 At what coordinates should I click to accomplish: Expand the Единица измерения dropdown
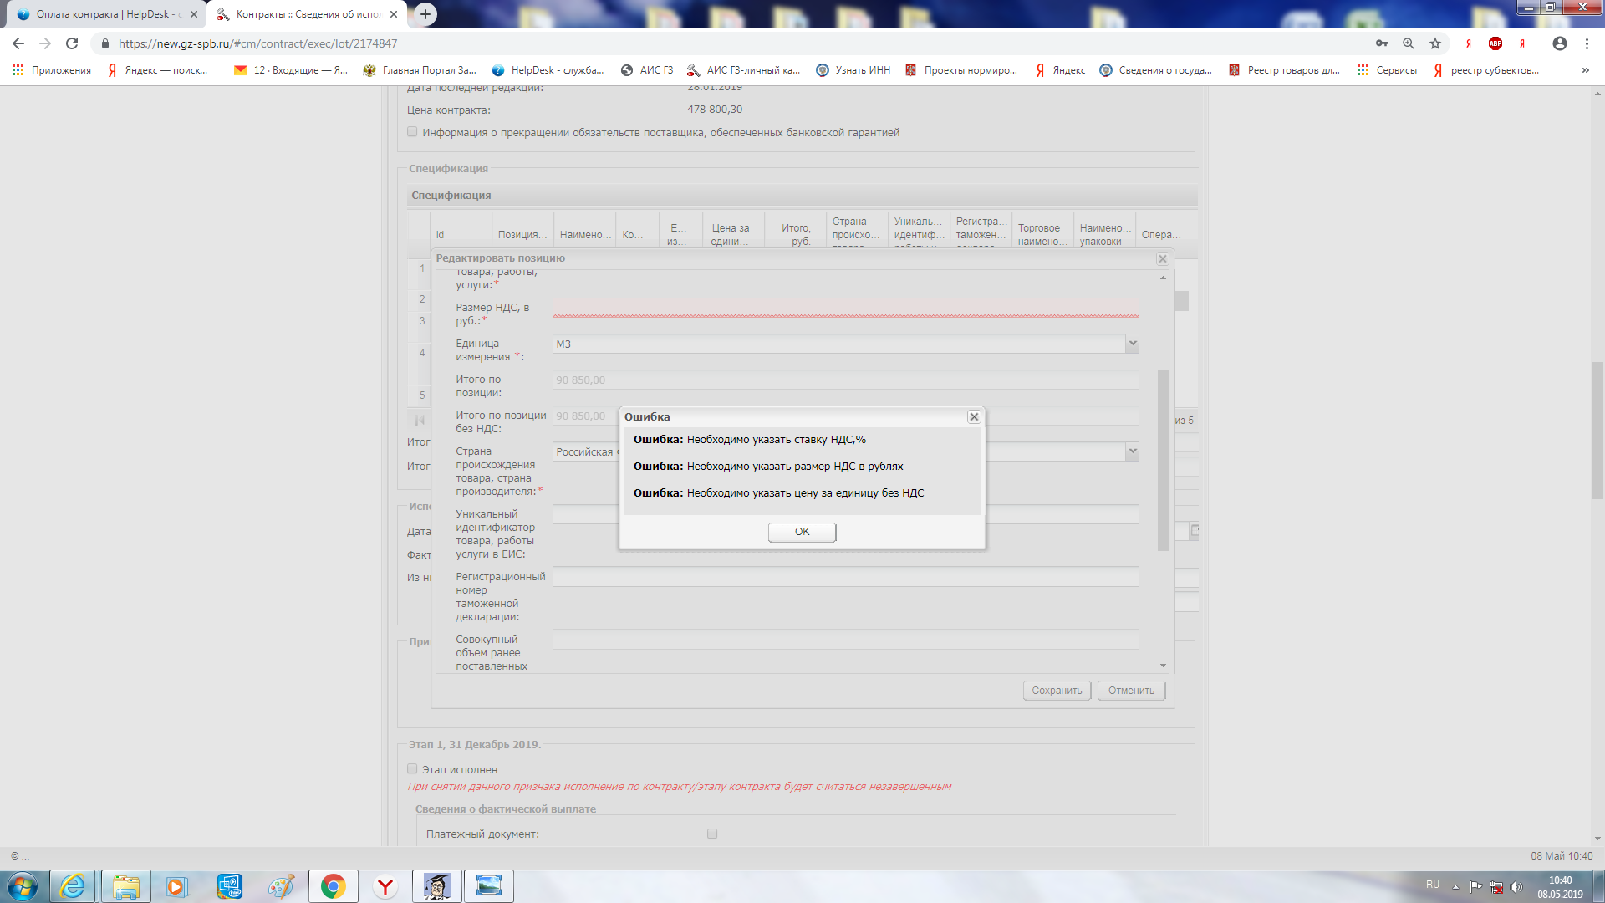coord(1132,344)
